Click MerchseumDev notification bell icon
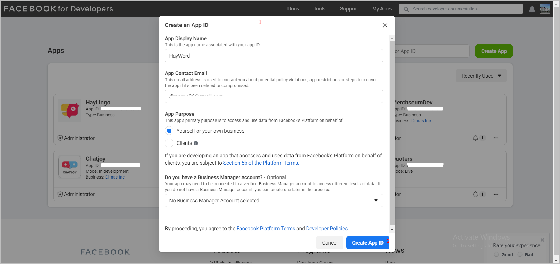 pos(475,138)
